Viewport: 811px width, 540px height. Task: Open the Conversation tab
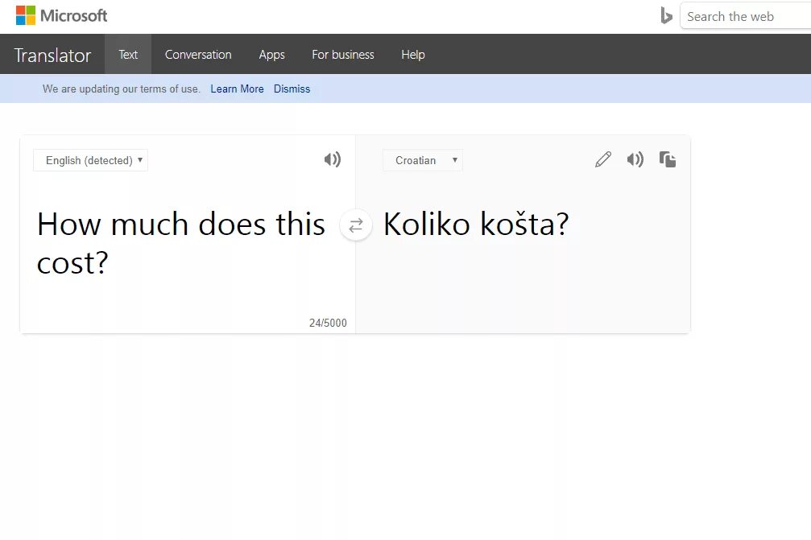(198, 55)
